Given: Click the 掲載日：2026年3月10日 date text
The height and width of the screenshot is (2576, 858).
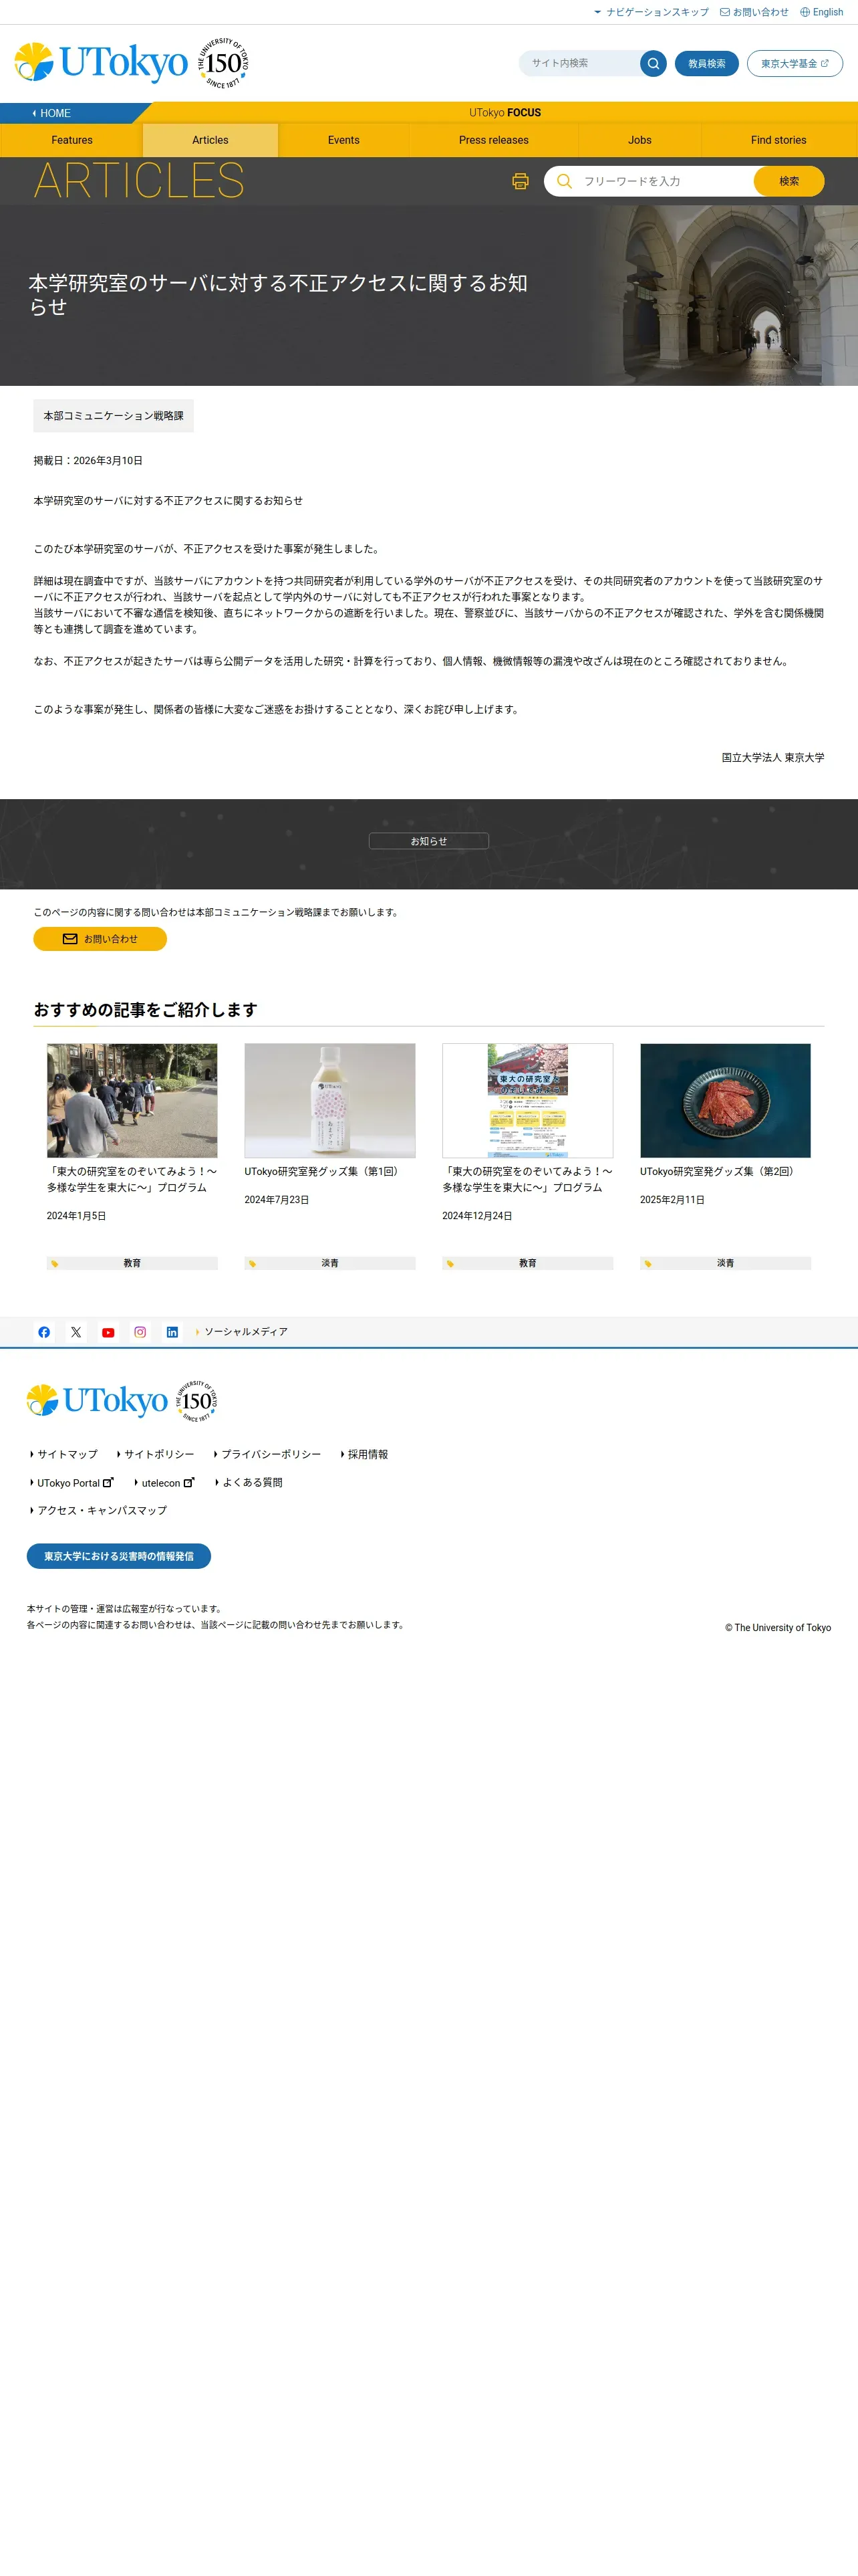Looking at the screenshot, I should (88, 461).
